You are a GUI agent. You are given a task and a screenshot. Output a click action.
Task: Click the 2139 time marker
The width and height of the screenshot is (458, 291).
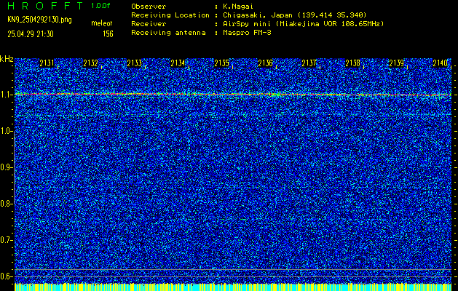point(396,63)
